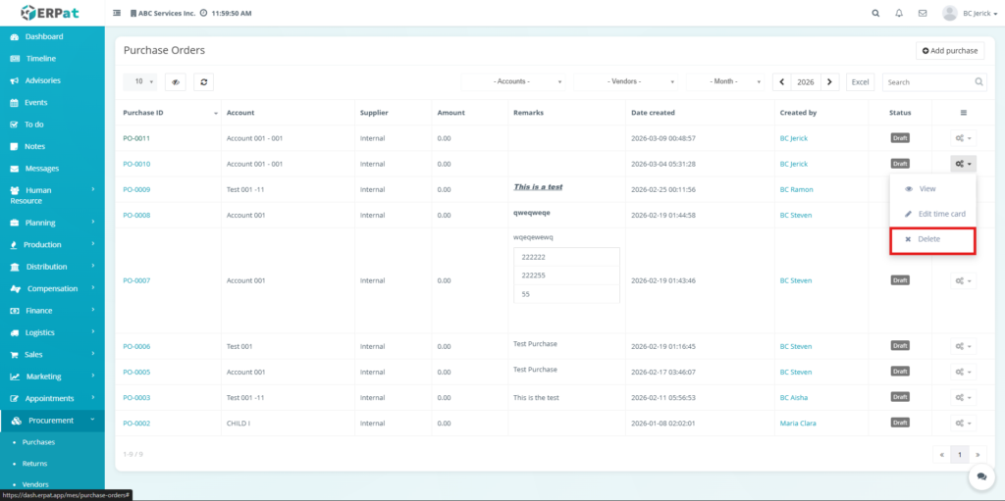Screen dimensions: 1005x501
Task: Open the mail envelope icon in header
Action: coord(923,14)
